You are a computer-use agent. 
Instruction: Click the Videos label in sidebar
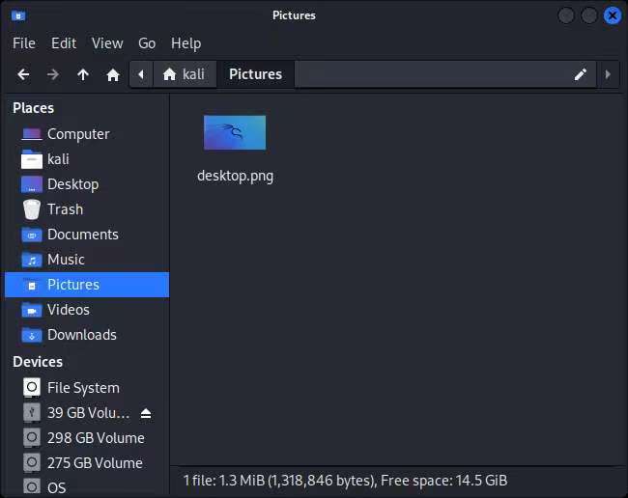point(69,310)
